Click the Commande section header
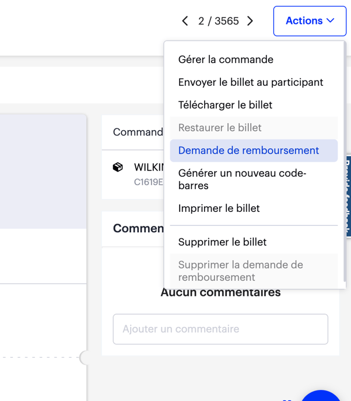 tap(138, 132)
